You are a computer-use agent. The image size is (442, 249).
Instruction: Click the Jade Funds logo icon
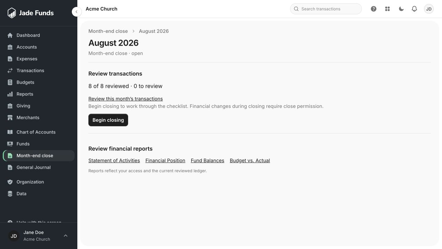[x=12, y=13]
